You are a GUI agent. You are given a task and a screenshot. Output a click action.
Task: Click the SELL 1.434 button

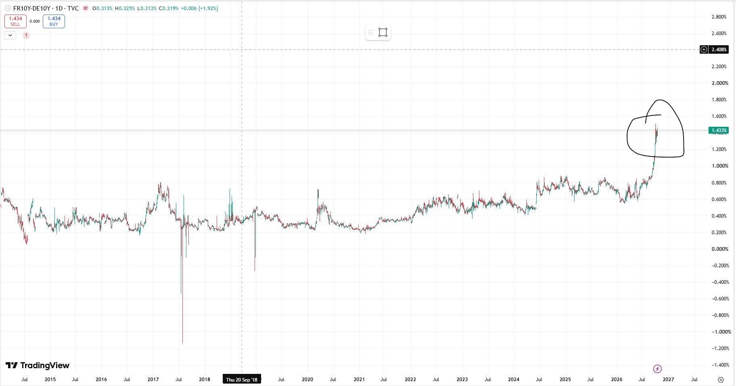[15, 21]
